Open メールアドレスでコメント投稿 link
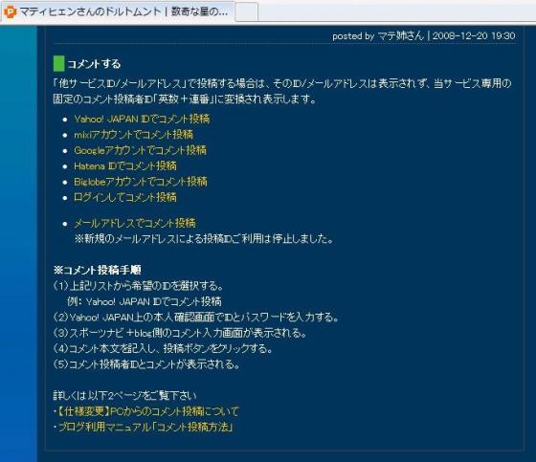The width and height of the screenshot is (536, 462). (x=135, y=224)
